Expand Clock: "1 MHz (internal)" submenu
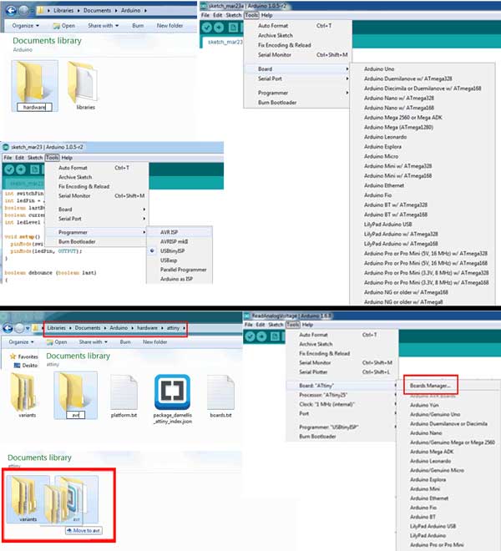Image resolution: width=501 pixels, height=551 pixels. point(342,404)
